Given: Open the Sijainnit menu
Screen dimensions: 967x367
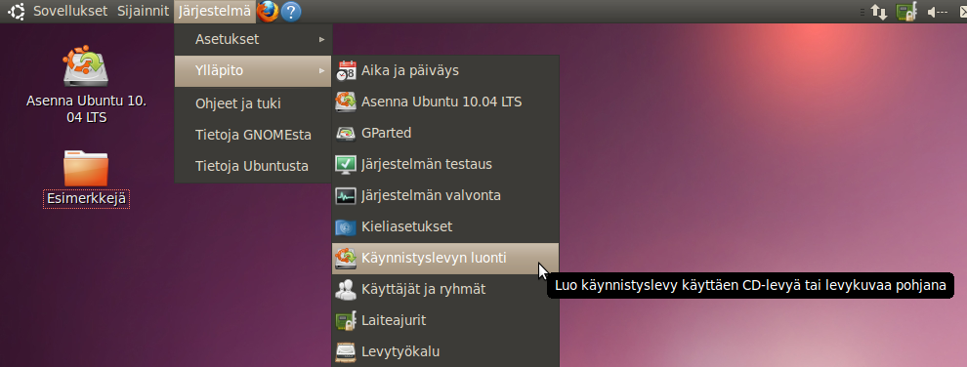Looking at the screenshot, I should (143, 11).
